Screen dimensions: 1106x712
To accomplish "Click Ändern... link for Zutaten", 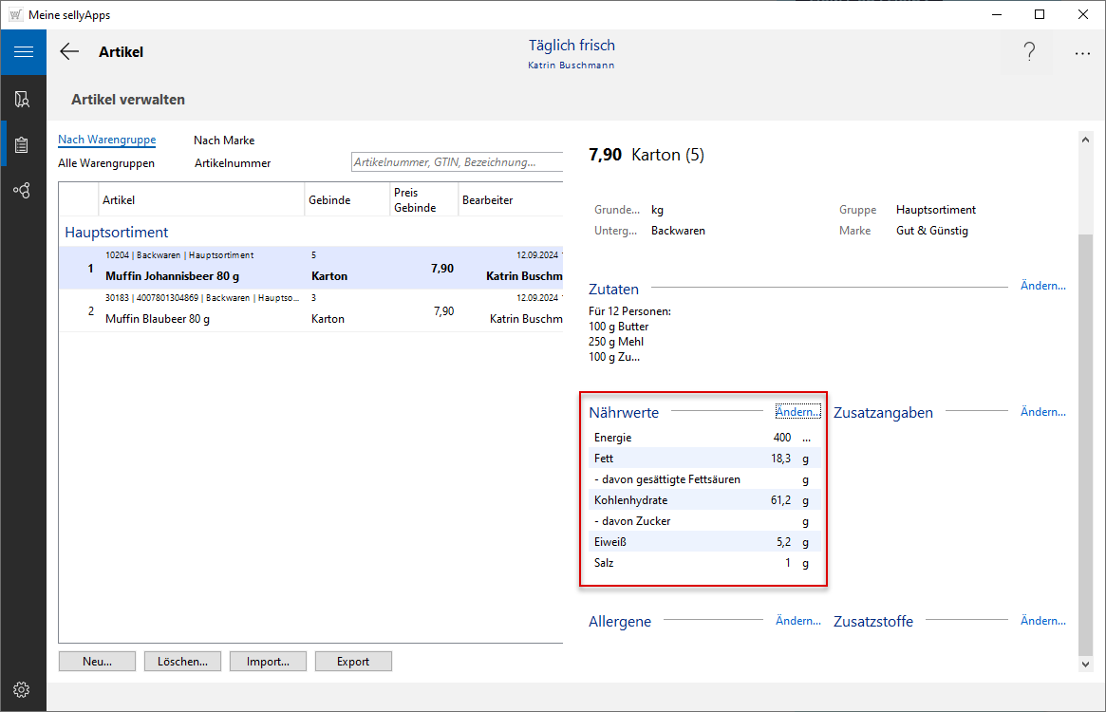I will tap(1042, 286).
